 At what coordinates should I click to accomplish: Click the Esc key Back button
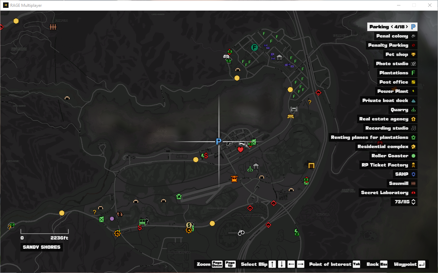coord(384,264)
